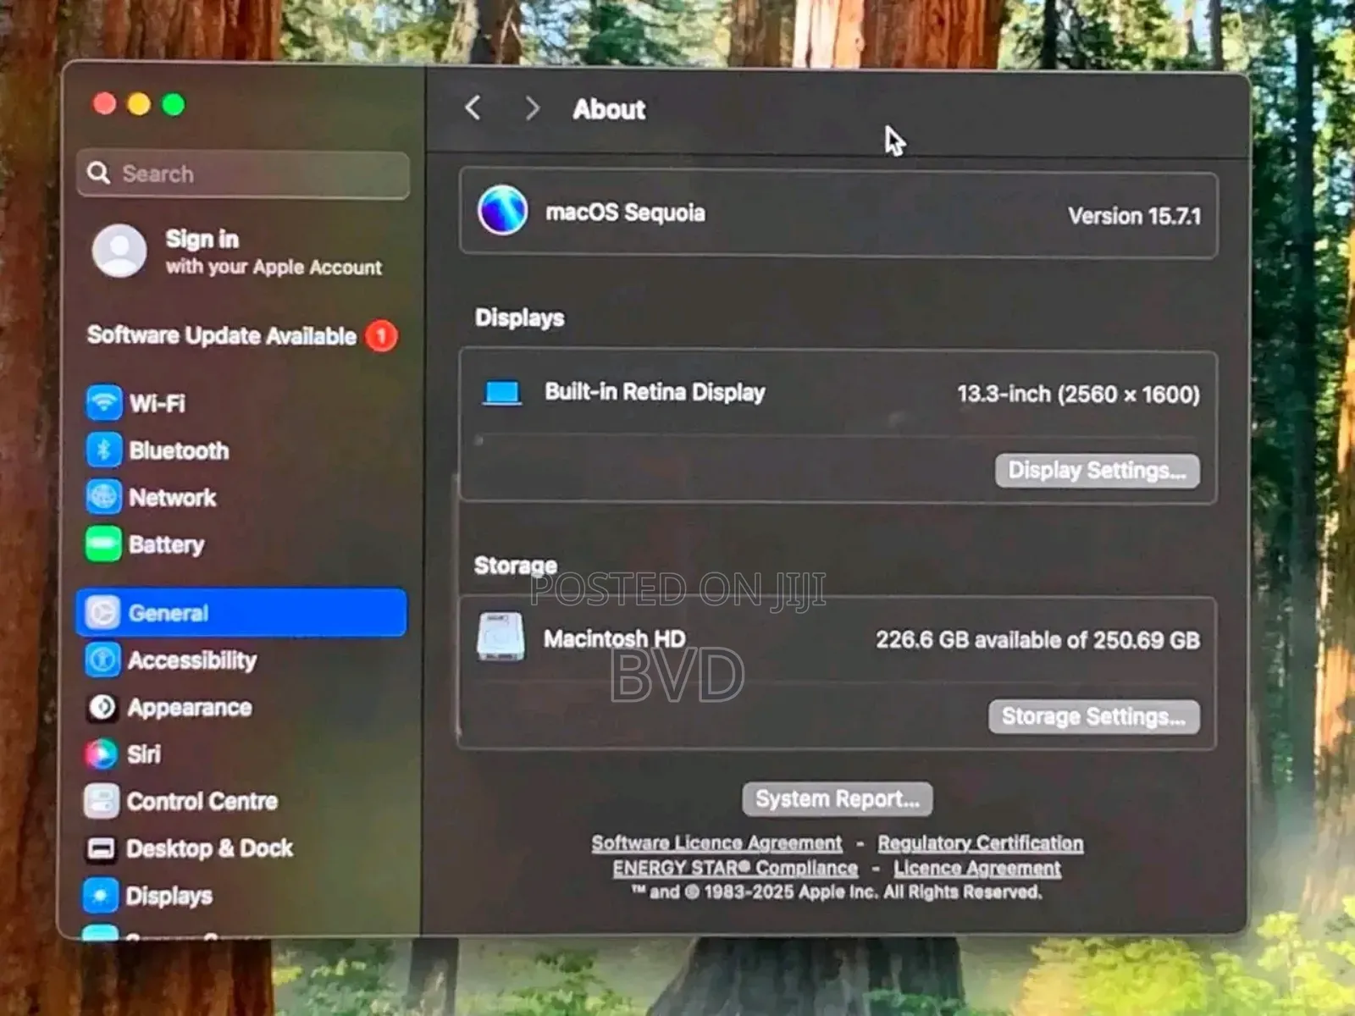1355x1016 pixels.
Task: Select the Bluetooth icon in sidebar
Action: coord(103,450)
